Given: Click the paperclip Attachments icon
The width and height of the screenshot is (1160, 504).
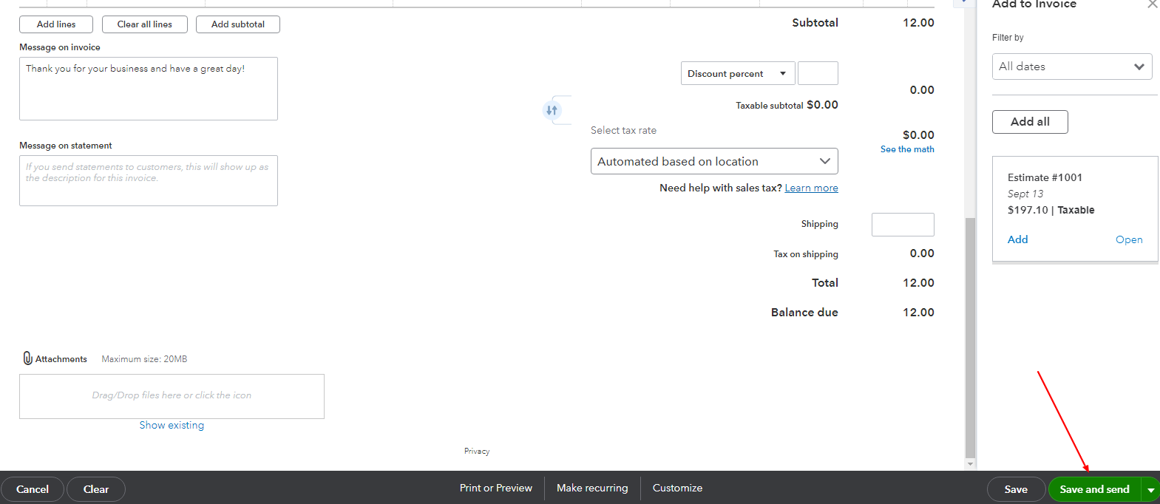Looking at the screenshot, I should coord(27,358).
